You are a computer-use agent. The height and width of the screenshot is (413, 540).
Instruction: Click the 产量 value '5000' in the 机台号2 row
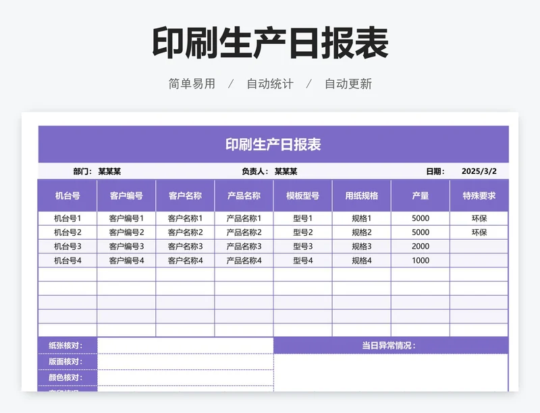tap(421, 232)
